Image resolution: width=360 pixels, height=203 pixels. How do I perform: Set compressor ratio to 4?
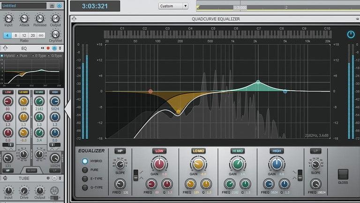(x=7, y=35)
